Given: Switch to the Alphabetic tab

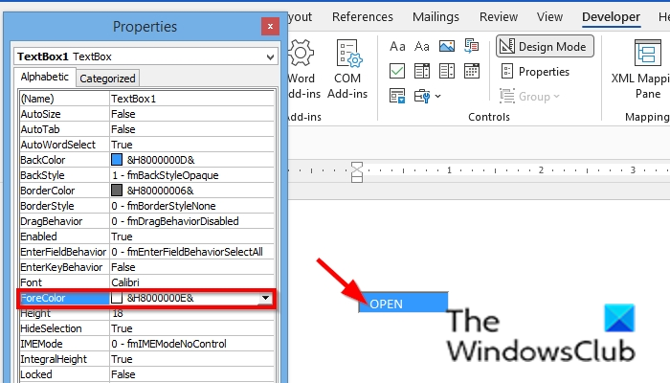Looking at the screenshot, I should (x=44, y=77).
